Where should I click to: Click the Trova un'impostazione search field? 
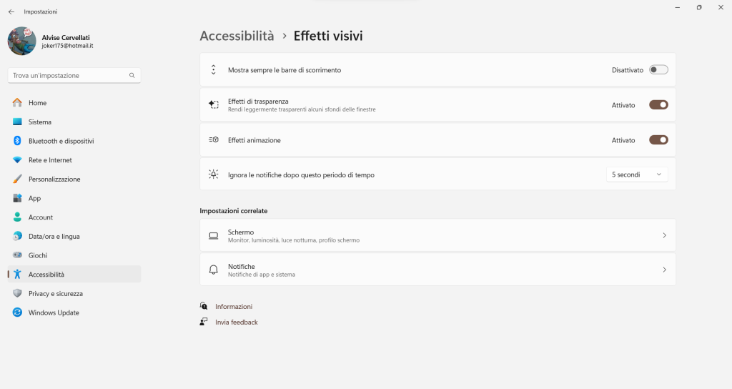pyautogui.click(x=68, y=75)
